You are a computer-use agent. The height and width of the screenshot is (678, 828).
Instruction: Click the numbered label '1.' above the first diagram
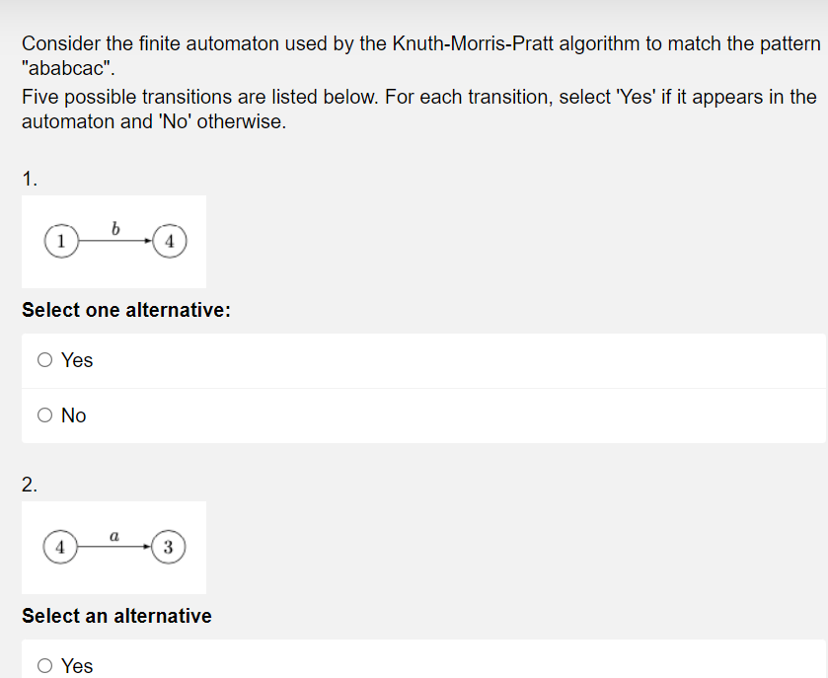(x=29, y=180)
